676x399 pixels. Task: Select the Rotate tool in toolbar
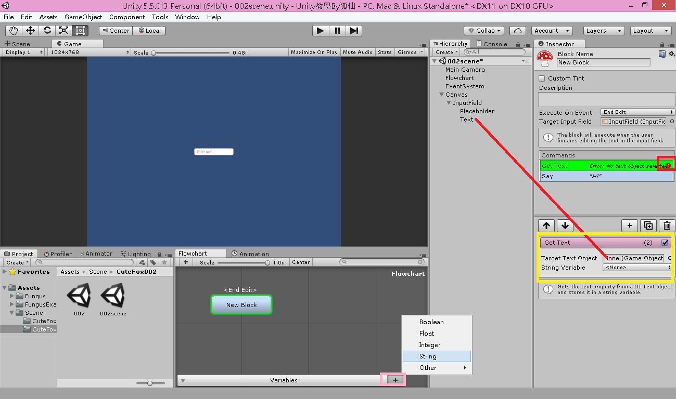47,31
